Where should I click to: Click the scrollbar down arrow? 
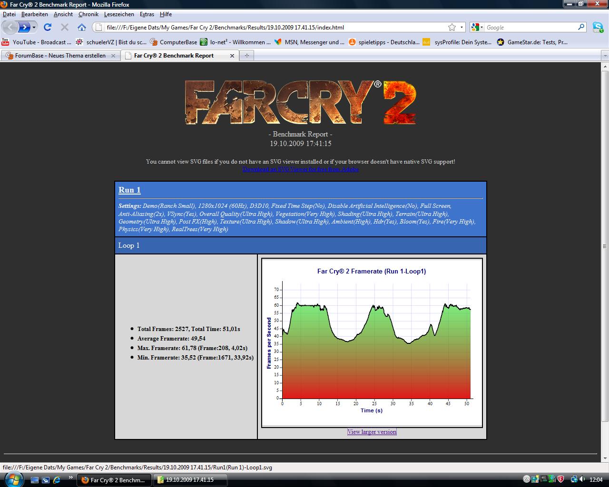tap(605, 458)
